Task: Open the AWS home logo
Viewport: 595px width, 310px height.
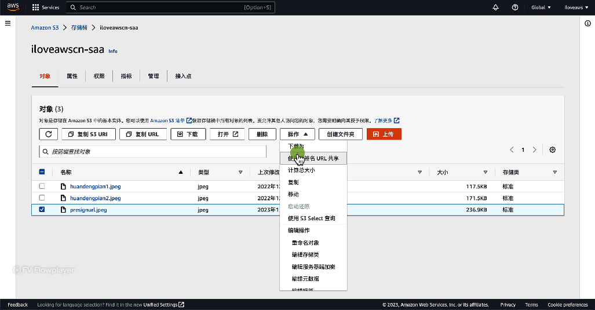Action: pos(13,7)
